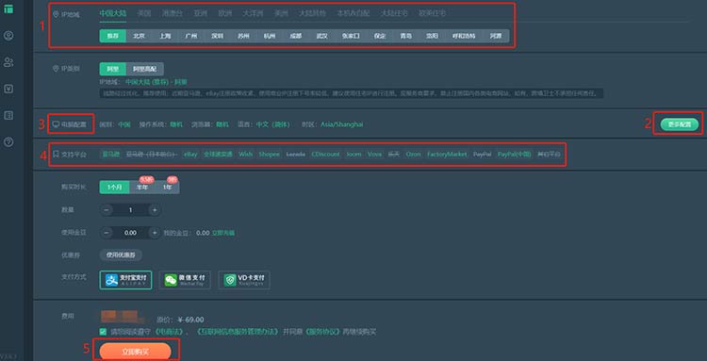Viewport: 707px width, 361px height.
Task: Click the eBay platform tag
Action: [x=190, y=155]
